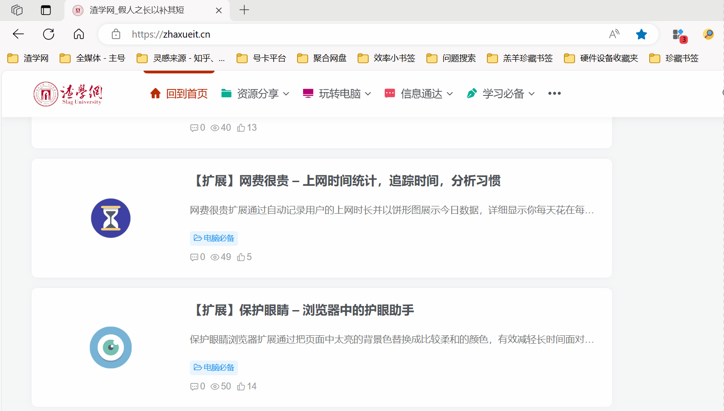This screenshot has width=724, height=411.
Task: Open the 号卡平台 bookmark folder
Action: [x=261, y=58]
